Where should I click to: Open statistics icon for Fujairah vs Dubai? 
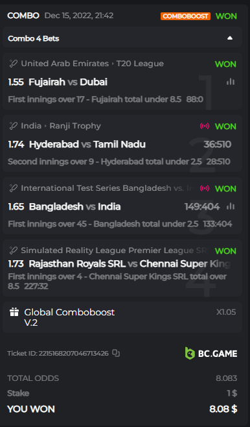231,82
